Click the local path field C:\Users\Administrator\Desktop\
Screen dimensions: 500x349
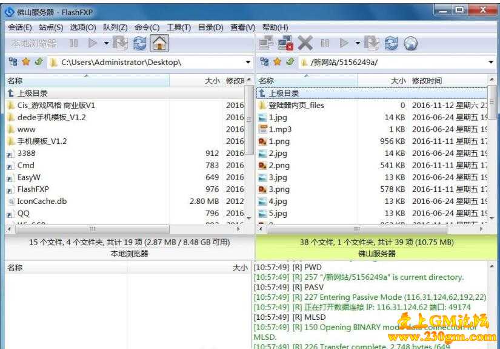[x=150, y=63]
